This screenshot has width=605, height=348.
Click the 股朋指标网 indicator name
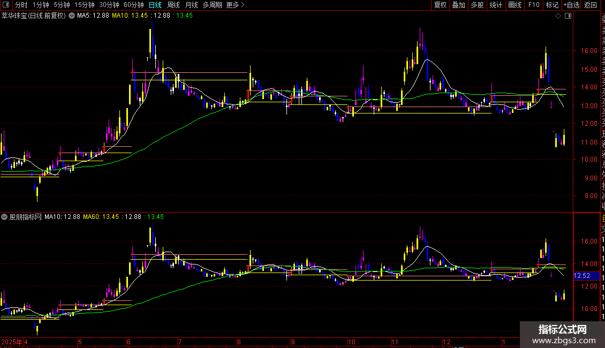(26, 217)
